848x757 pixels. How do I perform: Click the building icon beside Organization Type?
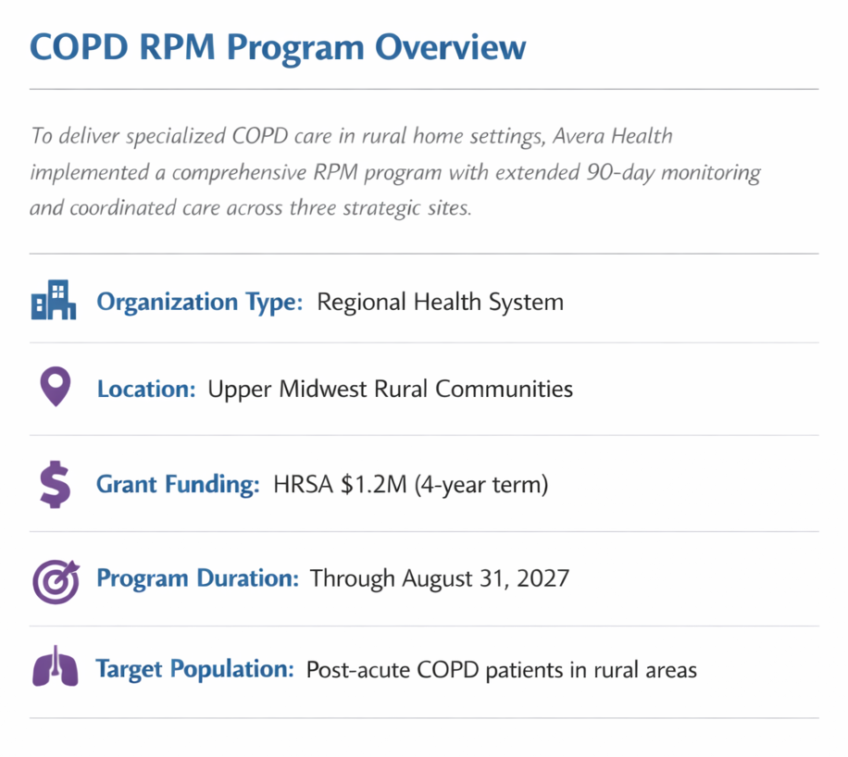54,300
